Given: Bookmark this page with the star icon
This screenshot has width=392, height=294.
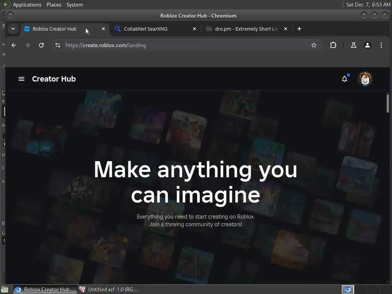Looking at the screenshot, I should click(314, 45).
